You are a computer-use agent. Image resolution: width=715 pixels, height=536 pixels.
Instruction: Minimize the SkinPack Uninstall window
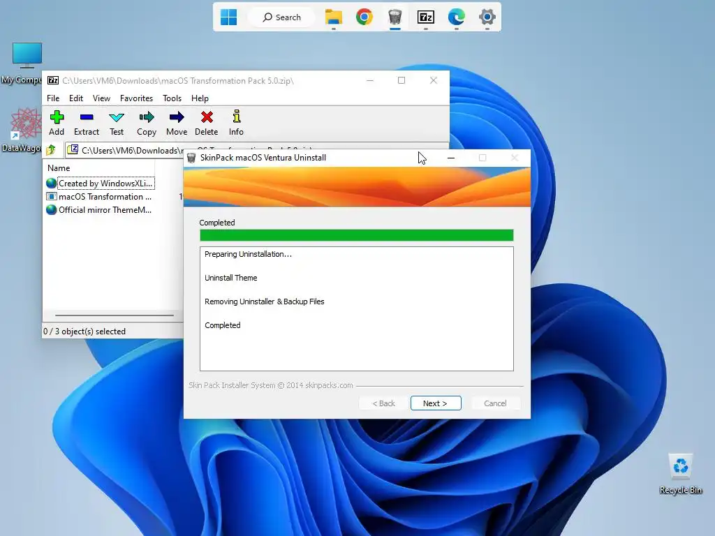pos(451,158)
